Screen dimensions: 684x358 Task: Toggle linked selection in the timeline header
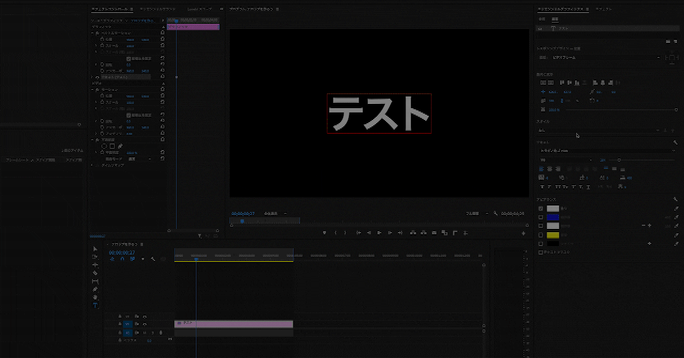(x=132, y=259)
